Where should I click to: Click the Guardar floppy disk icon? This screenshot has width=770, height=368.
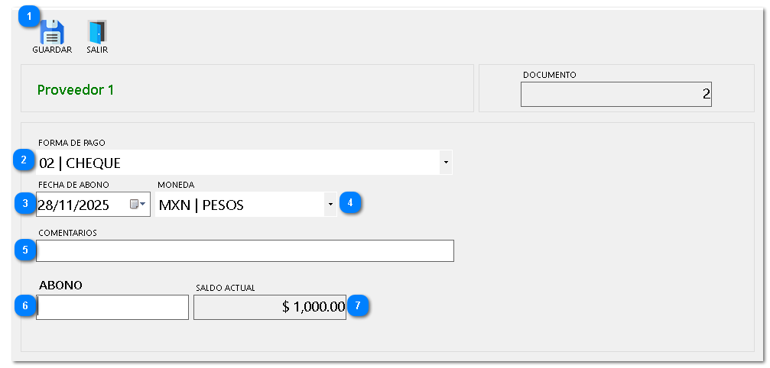(x=52, y=32)
